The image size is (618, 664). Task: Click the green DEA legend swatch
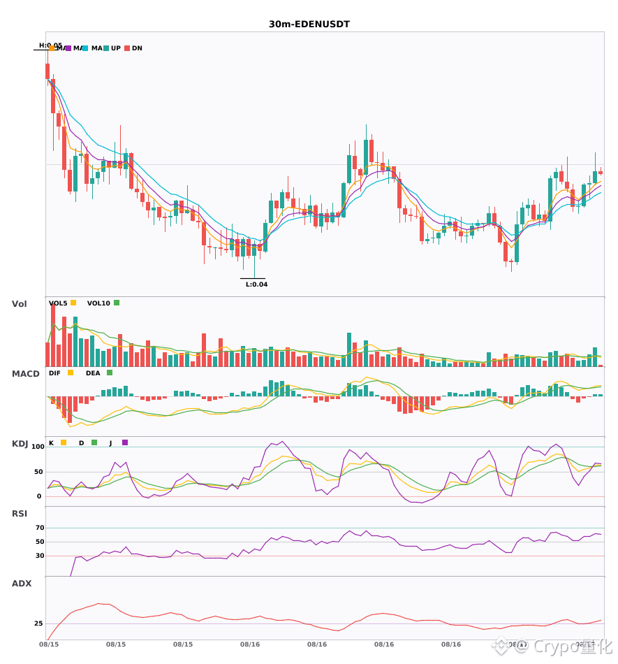tap(110, 373)
